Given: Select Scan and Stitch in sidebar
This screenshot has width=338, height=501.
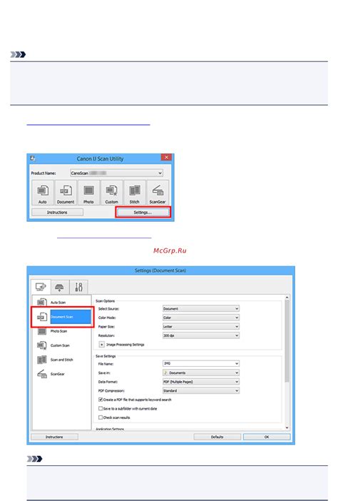Looking at the screenshot, I should (x=61, y=360).
